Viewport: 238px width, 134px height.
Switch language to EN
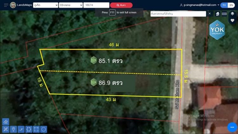231,5
